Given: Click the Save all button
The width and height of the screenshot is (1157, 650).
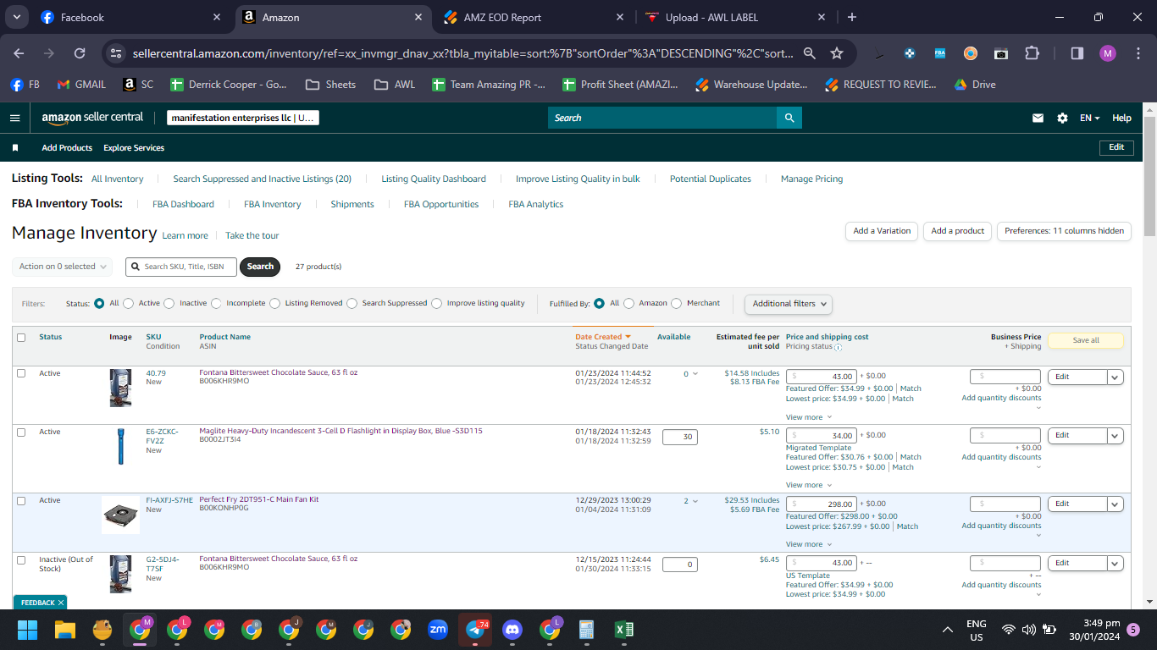Looking at the screenshot, I should [x=1086, y=340].
